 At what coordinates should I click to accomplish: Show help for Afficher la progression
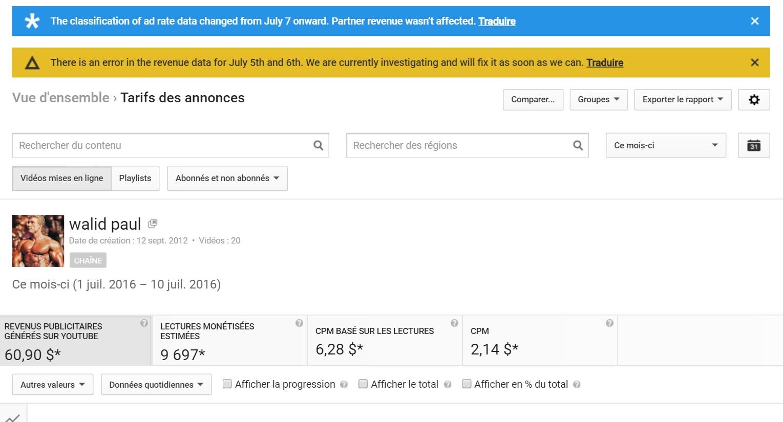(x=344, y=385)
